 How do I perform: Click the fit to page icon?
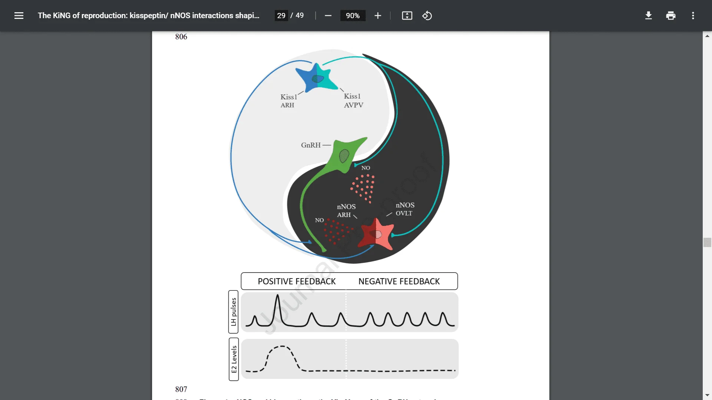tap(407, 16)
